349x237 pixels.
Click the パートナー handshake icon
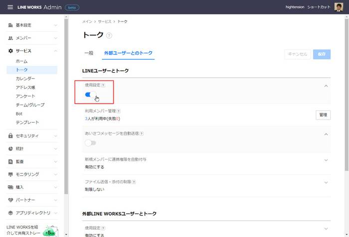pos(10,200)
